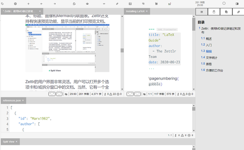This screenshot has height=150, width=244.
Task: Open the 281 字数 word count in left status bar
Action: tap(84, 94)
